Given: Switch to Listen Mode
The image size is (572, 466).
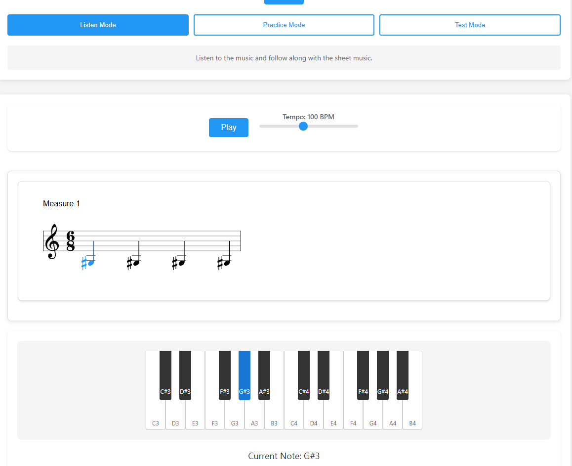Looking at the screenshot, I should [98, 25].
